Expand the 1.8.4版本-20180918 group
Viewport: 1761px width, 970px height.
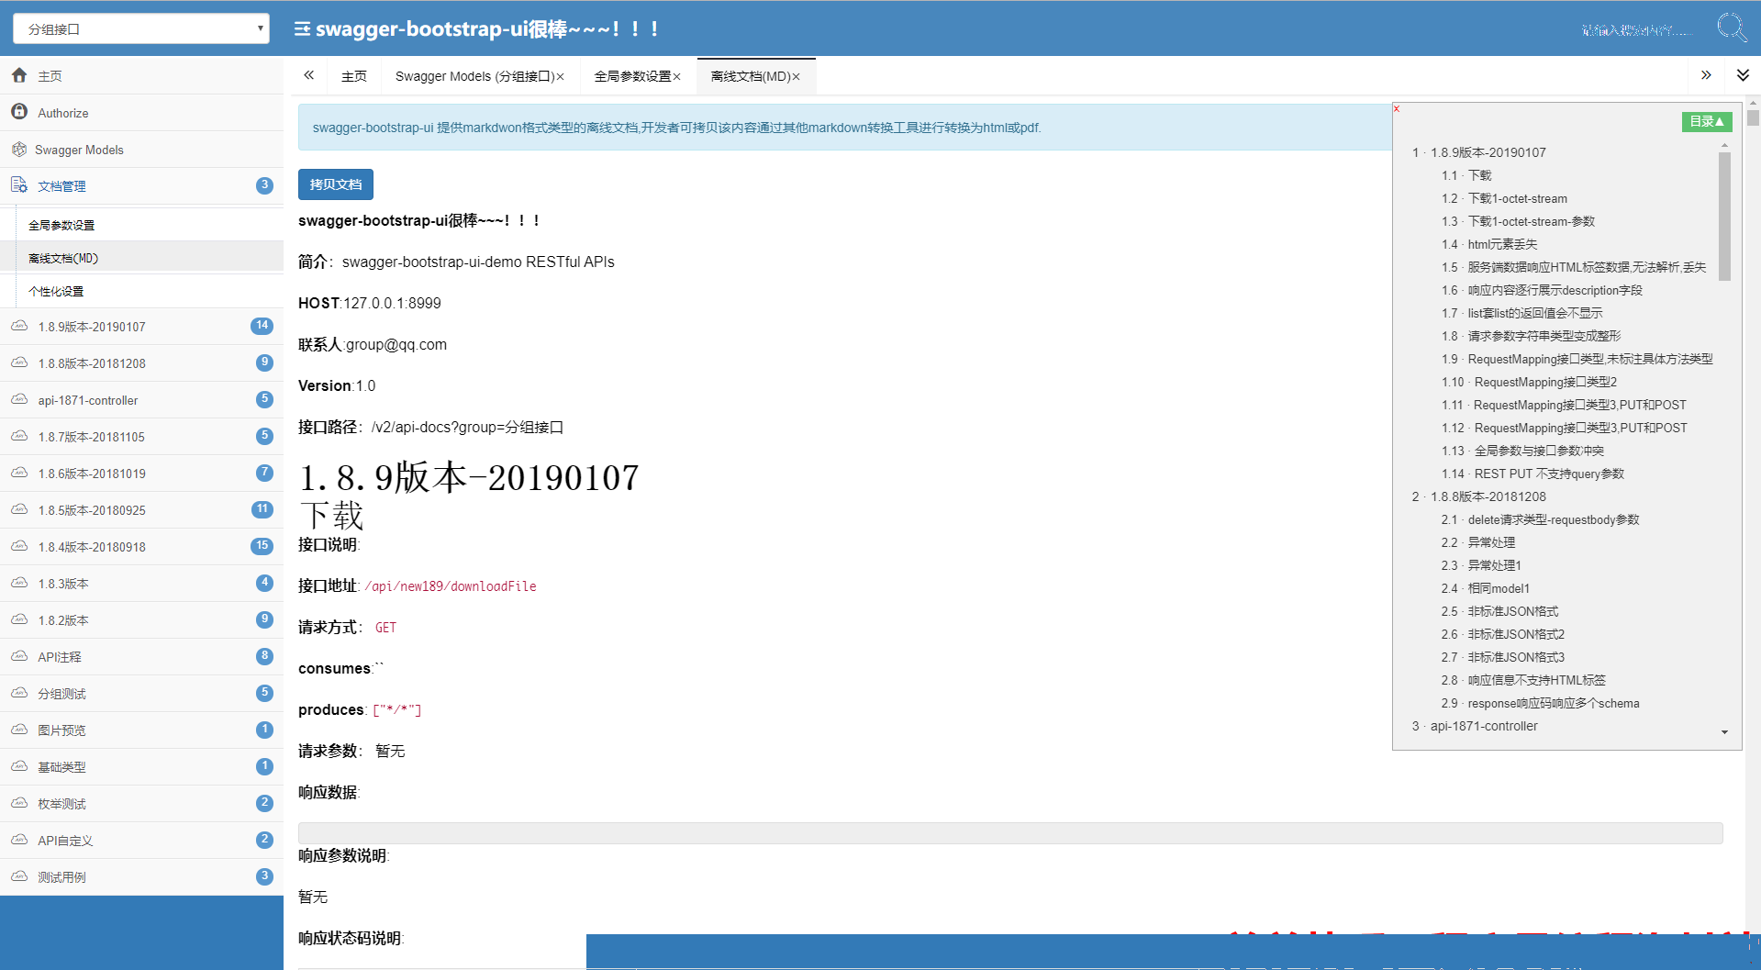pos(141,547)
